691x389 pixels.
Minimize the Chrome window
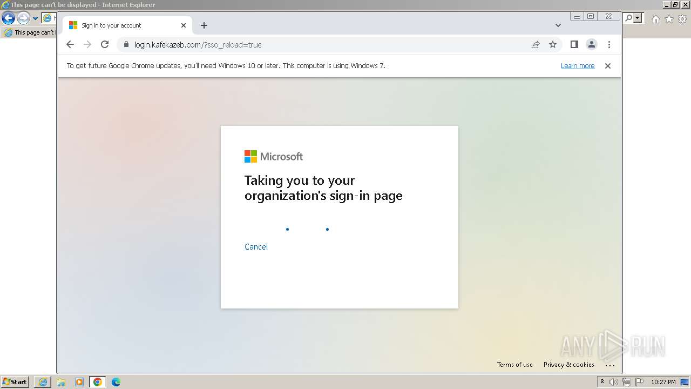pyautogui.click(x=577, y=17)
